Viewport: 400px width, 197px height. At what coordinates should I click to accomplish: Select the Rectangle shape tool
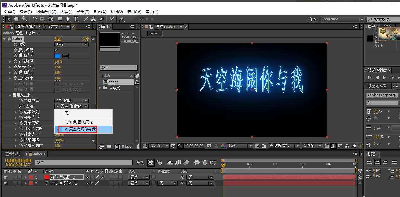coord(60,19)
